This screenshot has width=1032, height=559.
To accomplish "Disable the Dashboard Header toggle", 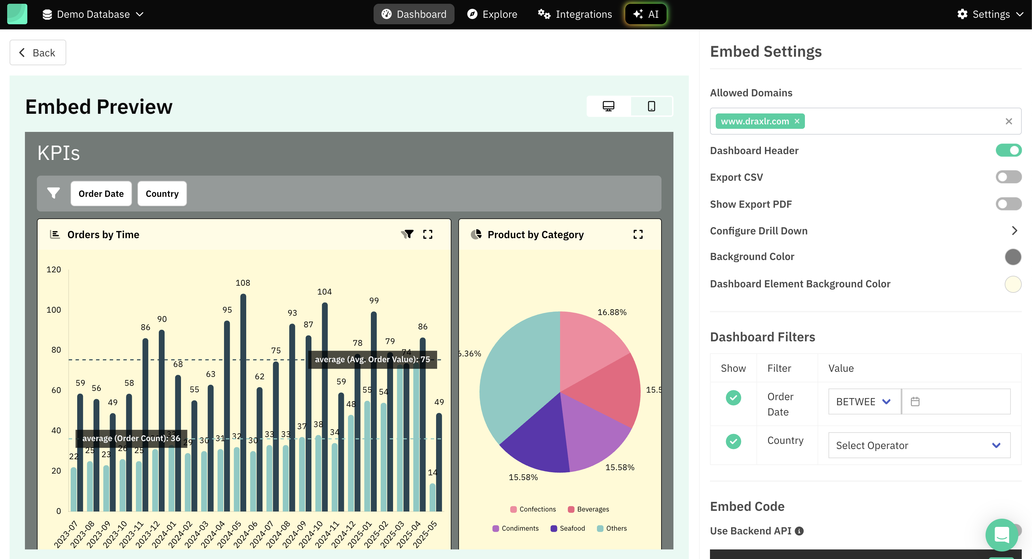I will [1008, 150].
